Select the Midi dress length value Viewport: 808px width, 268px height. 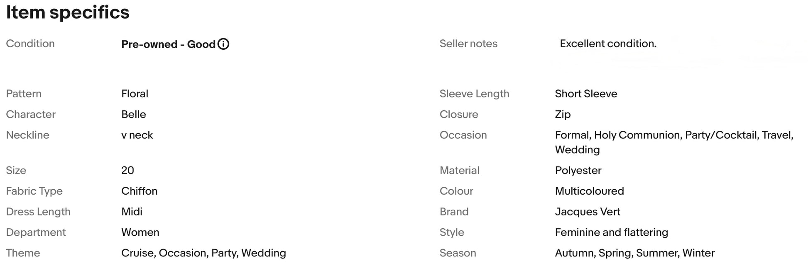(x=132, y=212)
